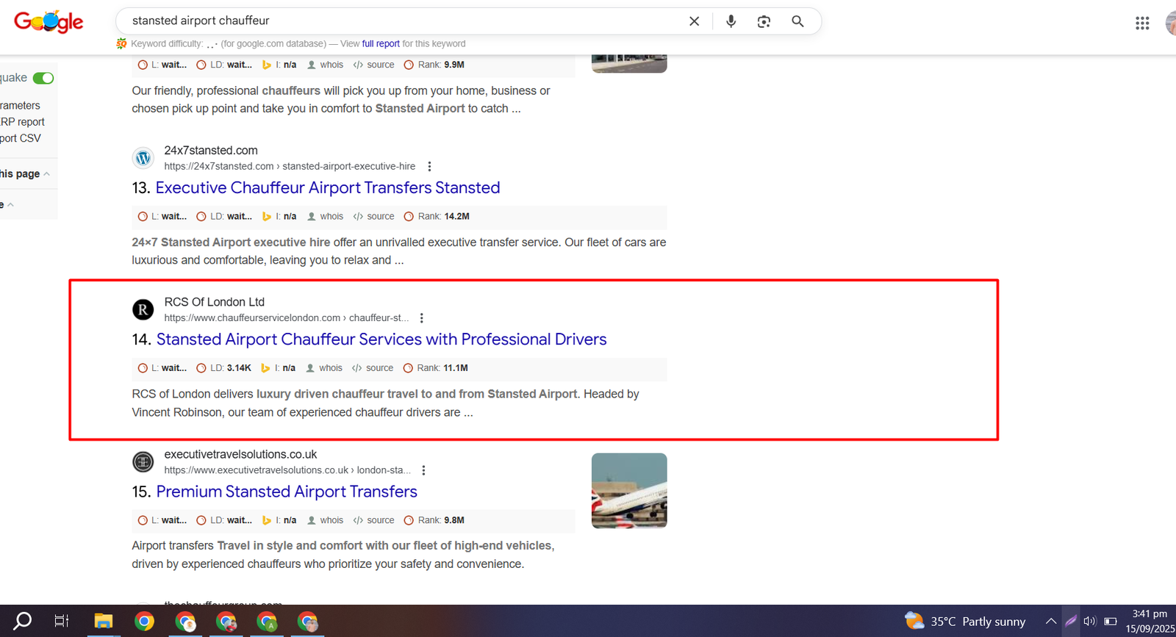Click inside the Google search input field

click(397, 21)
